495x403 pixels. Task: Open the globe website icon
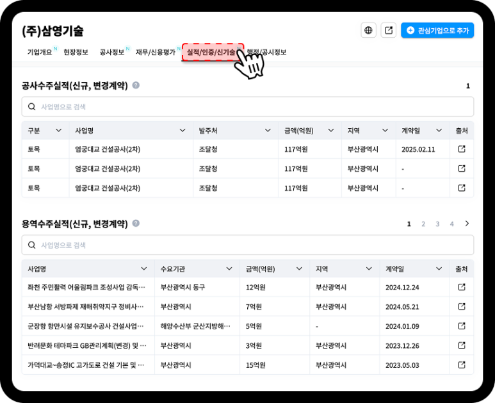click(x=368, y=30)
